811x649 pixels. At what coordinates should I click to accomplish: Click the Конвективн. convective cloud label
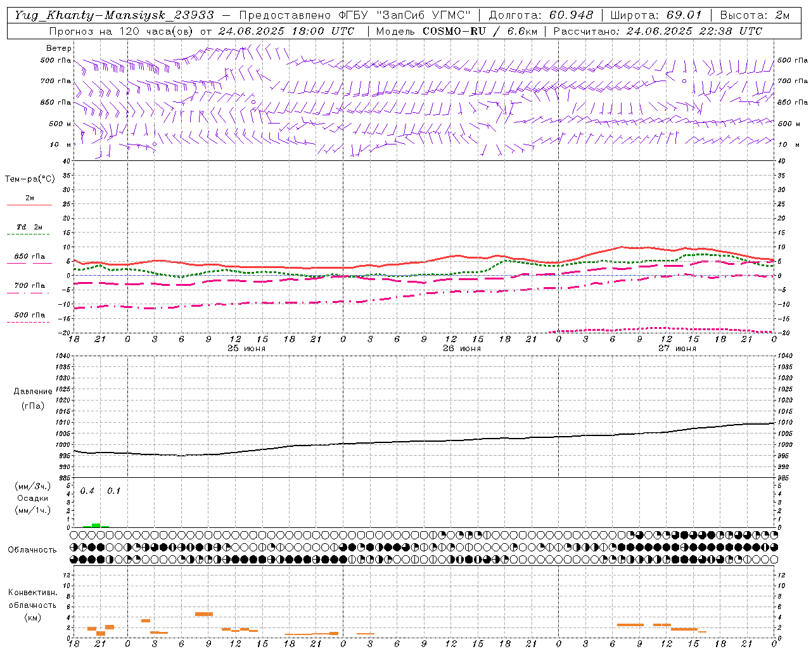[x=33, y=593]
